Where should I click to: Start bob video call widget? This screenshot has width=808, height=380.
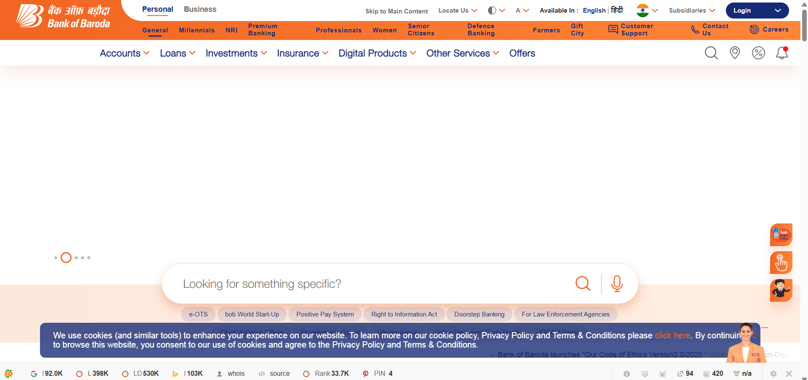point(781,235)
